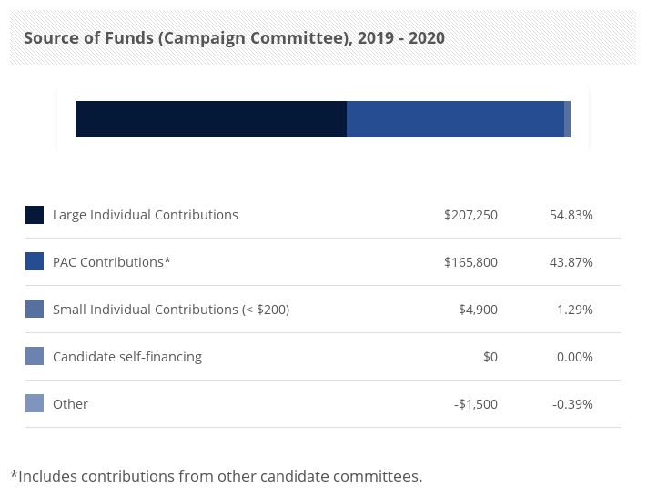The height and width of the screenshot is (498, 647).
Task: Select the Large Individual Contributions label
Action: [x=146, y=215]
